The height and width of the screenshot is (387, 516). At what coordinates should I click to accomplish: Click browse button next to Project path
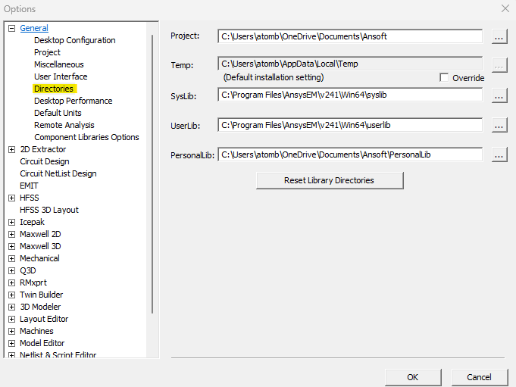coord(499,36)
